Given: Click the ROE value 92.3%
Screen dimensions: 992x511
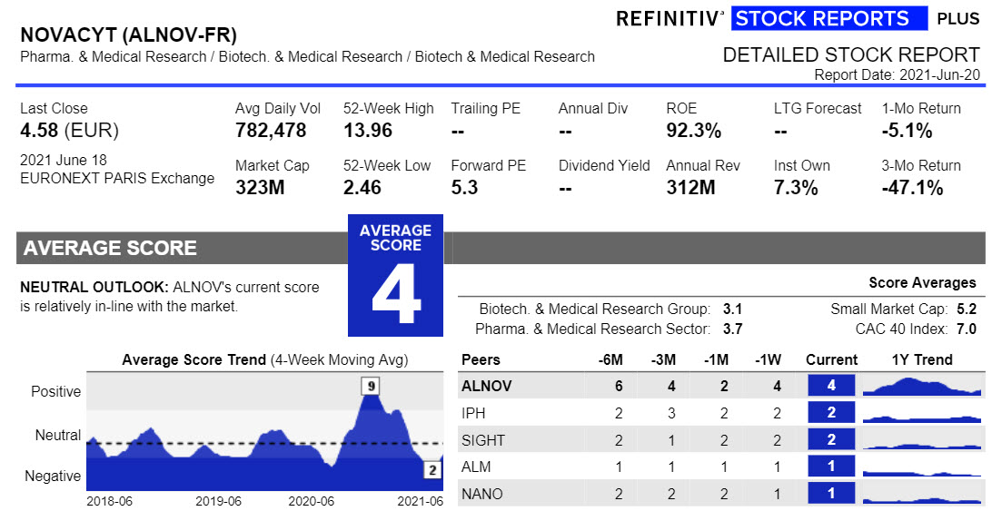Looking at the screenshot, I should [693, 131].
